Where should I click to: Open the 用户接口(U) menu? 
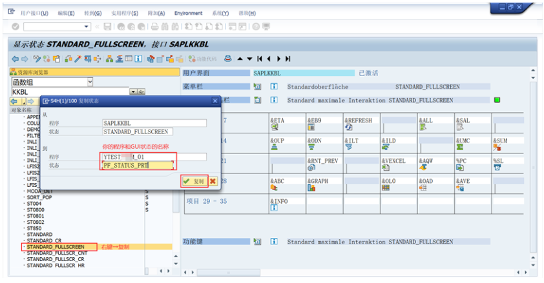[34, 13]
